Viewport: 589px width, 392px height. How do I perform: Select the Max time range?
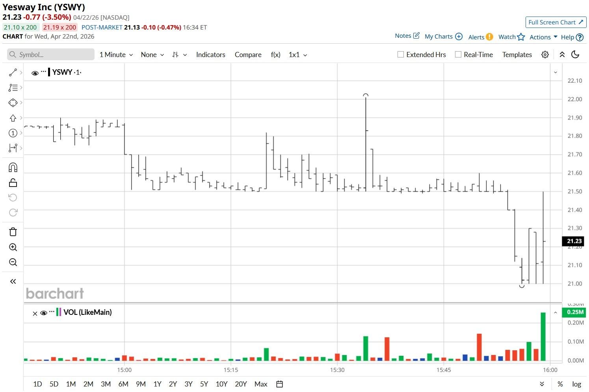[261, 384]
